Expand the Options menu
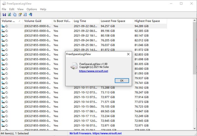 coord(32,9)
